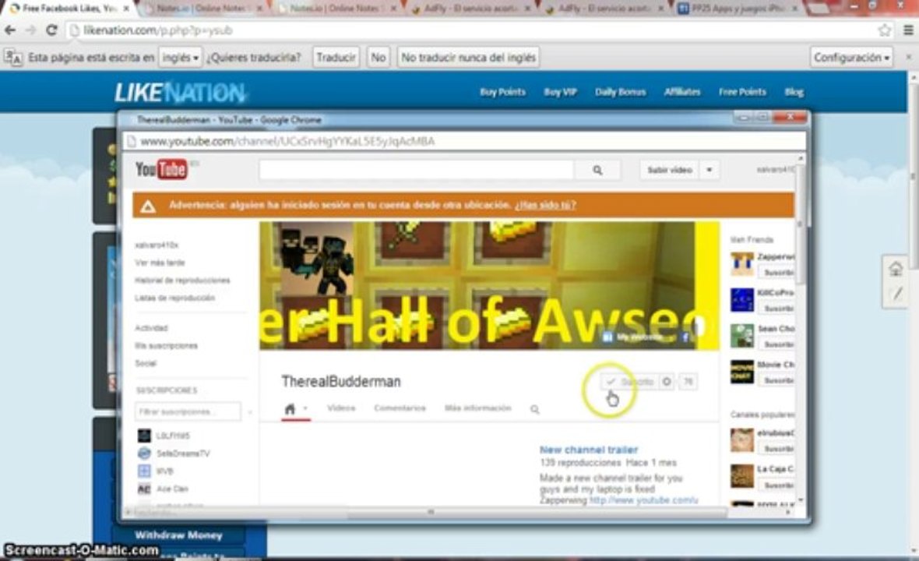The width and height of the screenshot is (919, 561).
Task: Click the home icon on right side panel
Action: [896, 269]
